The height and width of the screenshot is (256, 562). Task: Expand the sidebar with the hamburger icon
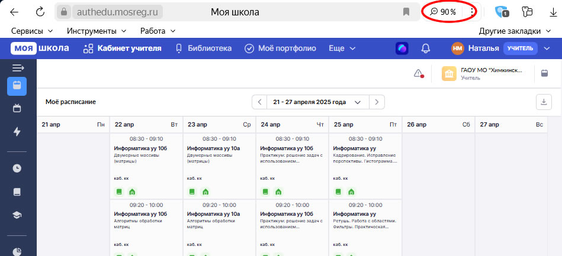[x=18, y=67]
